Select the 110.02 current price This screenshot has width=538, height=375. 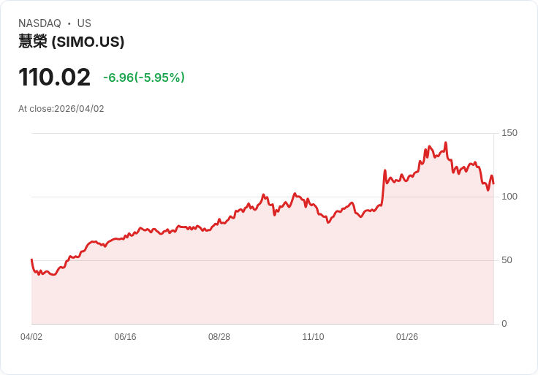tap(54, 77)
